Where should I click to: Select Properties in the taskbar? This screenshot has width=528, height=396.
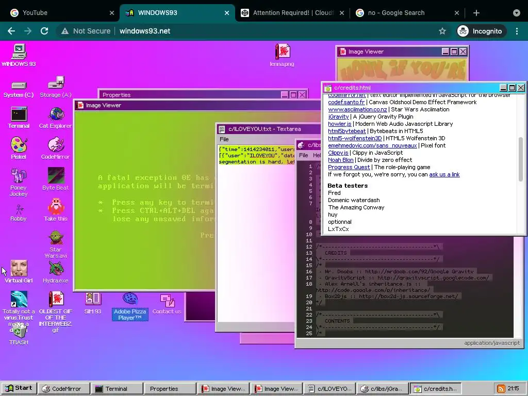click(170, 389)
